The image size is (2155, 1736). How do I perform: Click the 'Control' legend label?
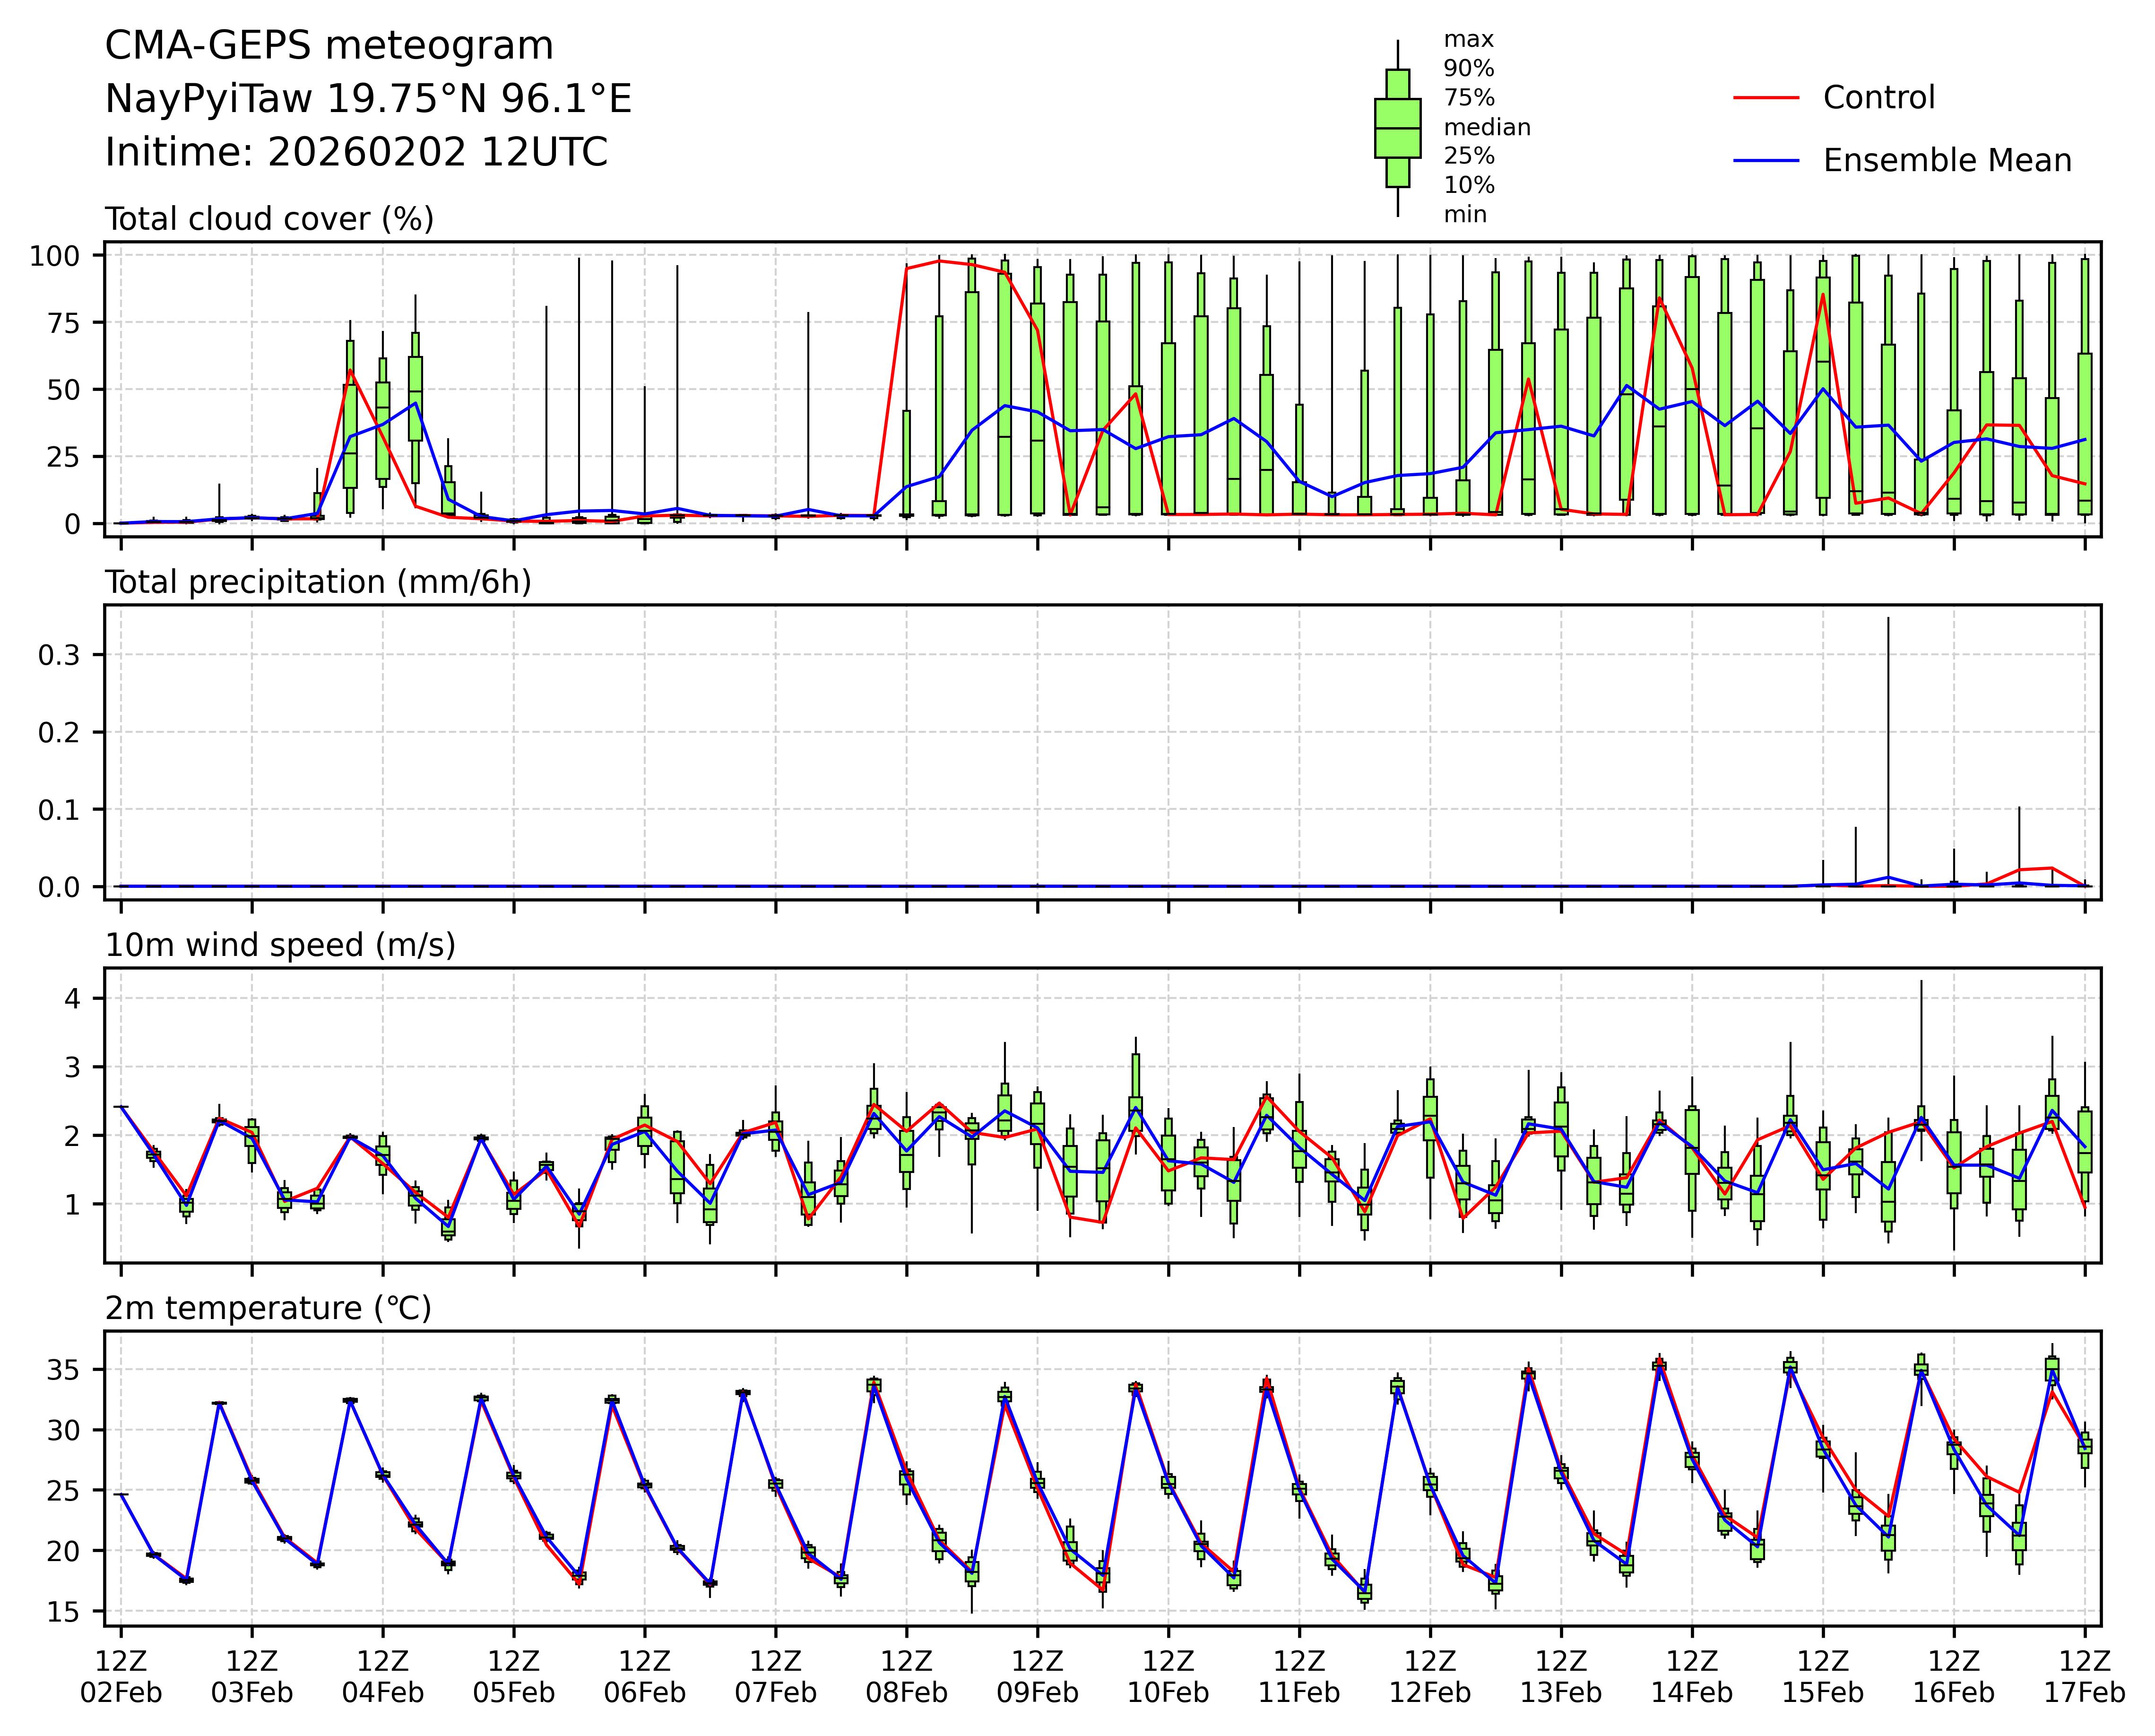[1878, 98]
